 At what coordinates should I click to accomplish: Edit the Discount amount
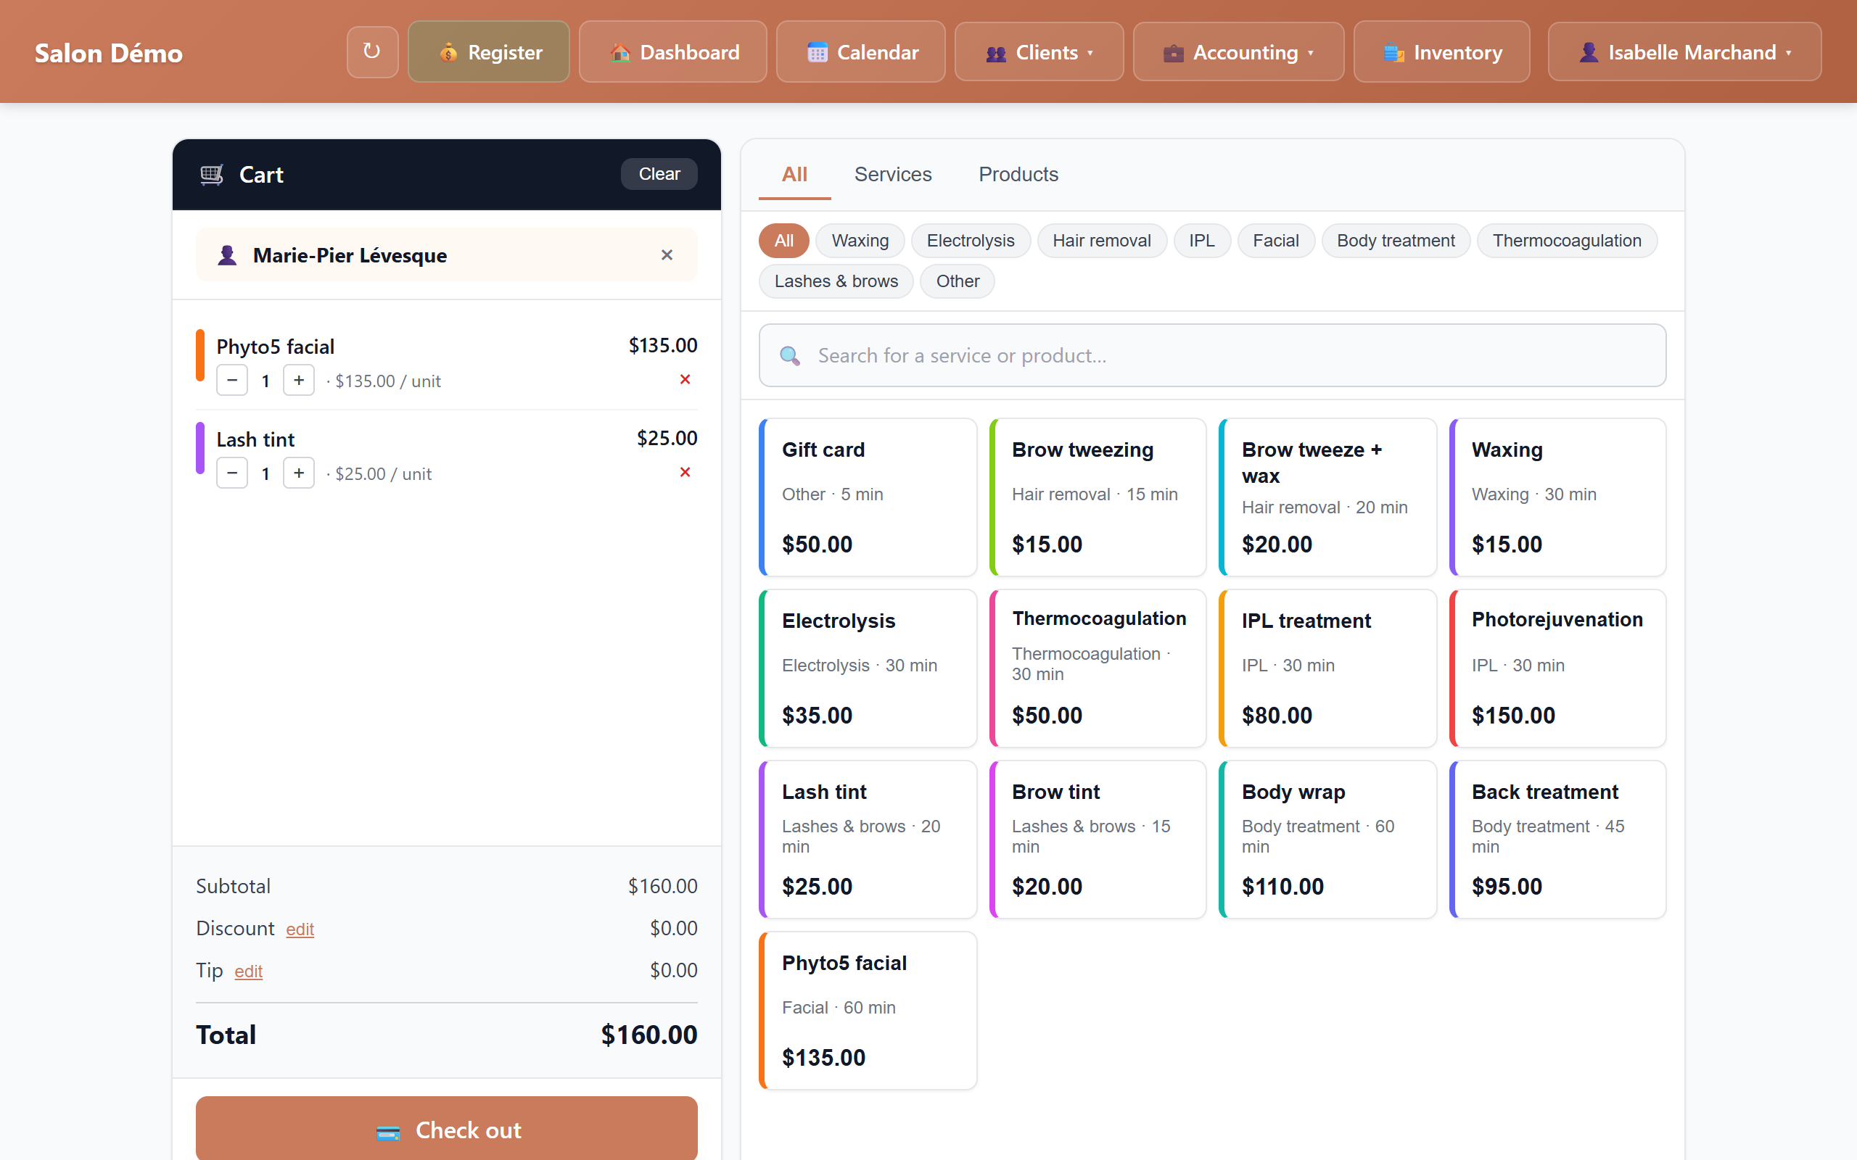point(300,929)
